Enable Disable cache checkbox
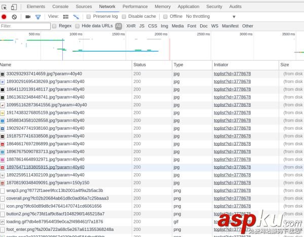The image size is (304, 237). pos(124,17)
